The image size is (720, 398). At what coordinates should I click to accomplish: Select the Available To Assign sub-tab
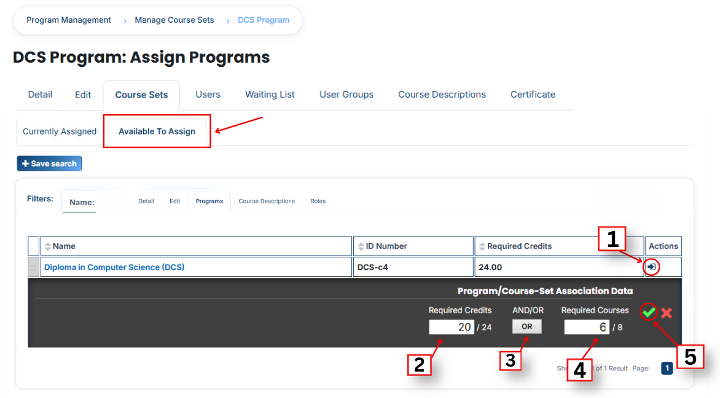click(157, 131)
